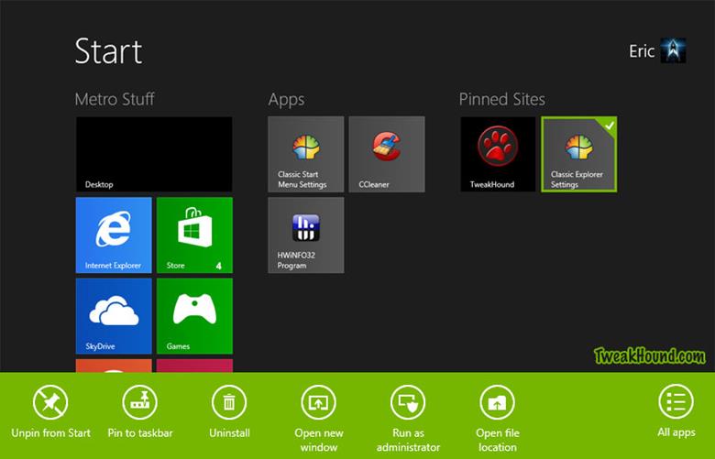
Task: Open the SkyDrive tile
Action: tap(114, 316)
